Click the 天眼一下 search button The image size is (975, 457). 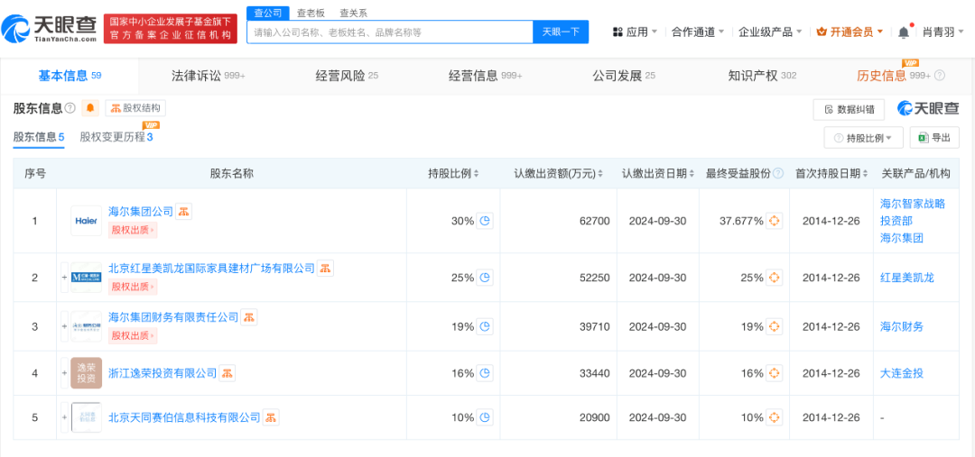(561, 32)
